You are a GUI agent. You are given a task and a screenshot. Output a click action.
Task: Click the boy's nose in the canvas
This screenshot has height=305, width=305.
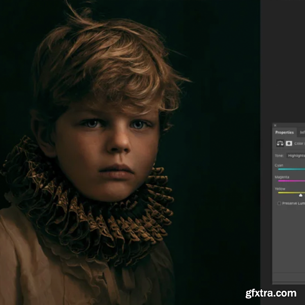tap(119, 144)
